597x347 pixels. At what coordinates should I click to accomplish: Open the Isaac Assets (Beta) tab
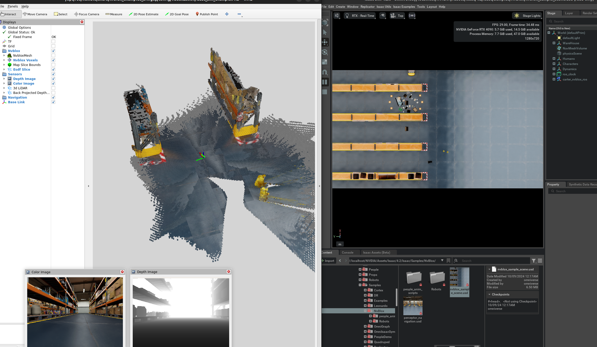[377, 253]
